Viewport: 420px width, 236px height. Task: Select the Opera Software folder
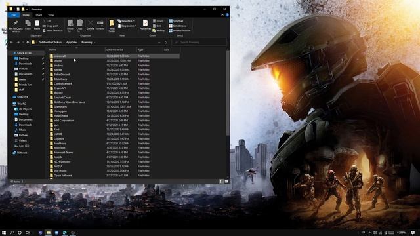tap(63, 176)
